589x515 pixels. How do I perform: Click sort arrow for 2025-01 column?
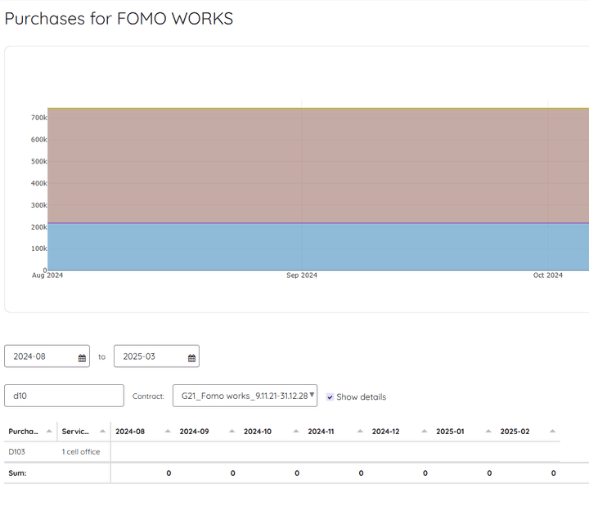[489, 432]
